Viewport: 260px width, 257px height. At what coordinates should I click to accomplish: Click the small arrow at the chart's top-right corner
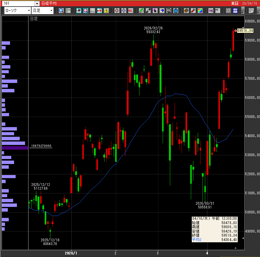pos(243,27)
